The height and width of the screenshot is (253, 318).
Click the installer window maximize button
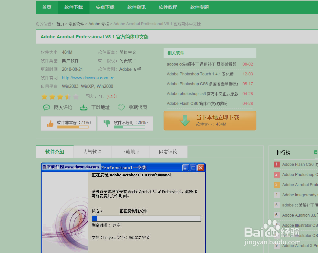click(x=193, y=168)
